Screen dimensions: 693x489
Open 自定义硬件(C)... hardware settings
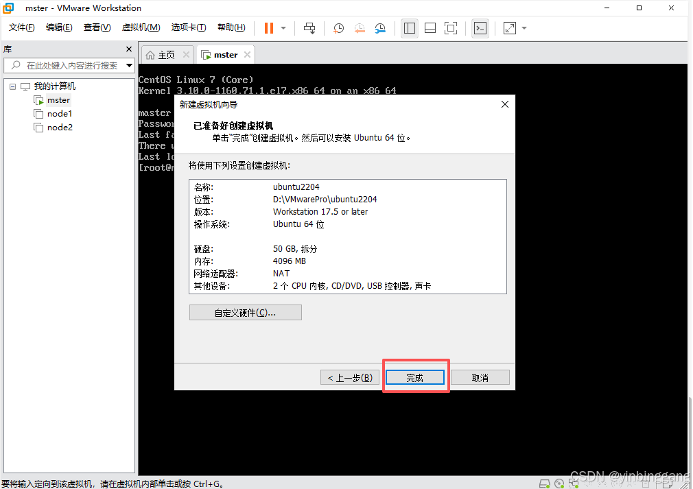(x=245, y=313)
